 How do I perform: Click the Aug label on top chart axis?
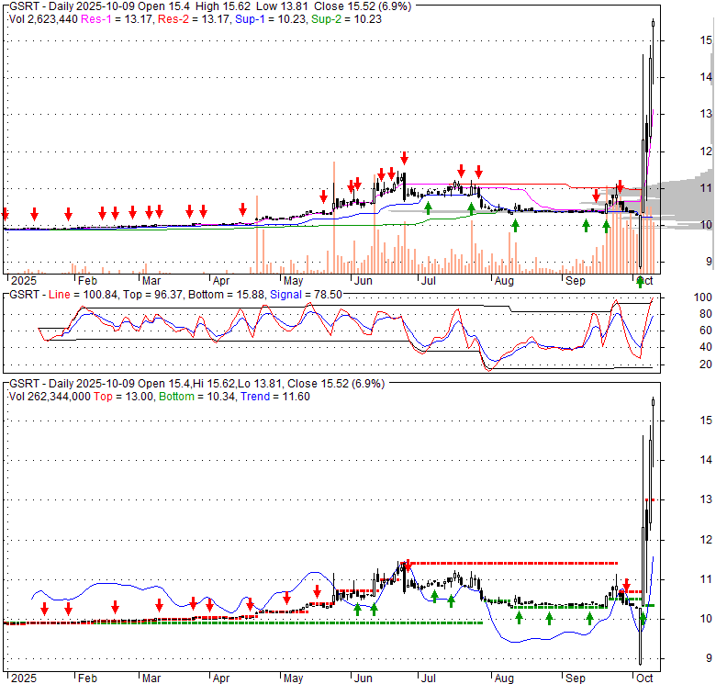[x=504, y=281]
